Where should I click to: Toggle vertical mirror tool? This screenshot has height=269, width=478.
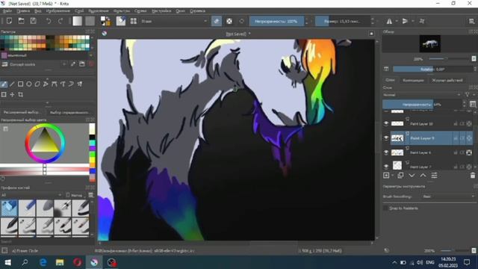pyautogui.click(x=405, y=21)
